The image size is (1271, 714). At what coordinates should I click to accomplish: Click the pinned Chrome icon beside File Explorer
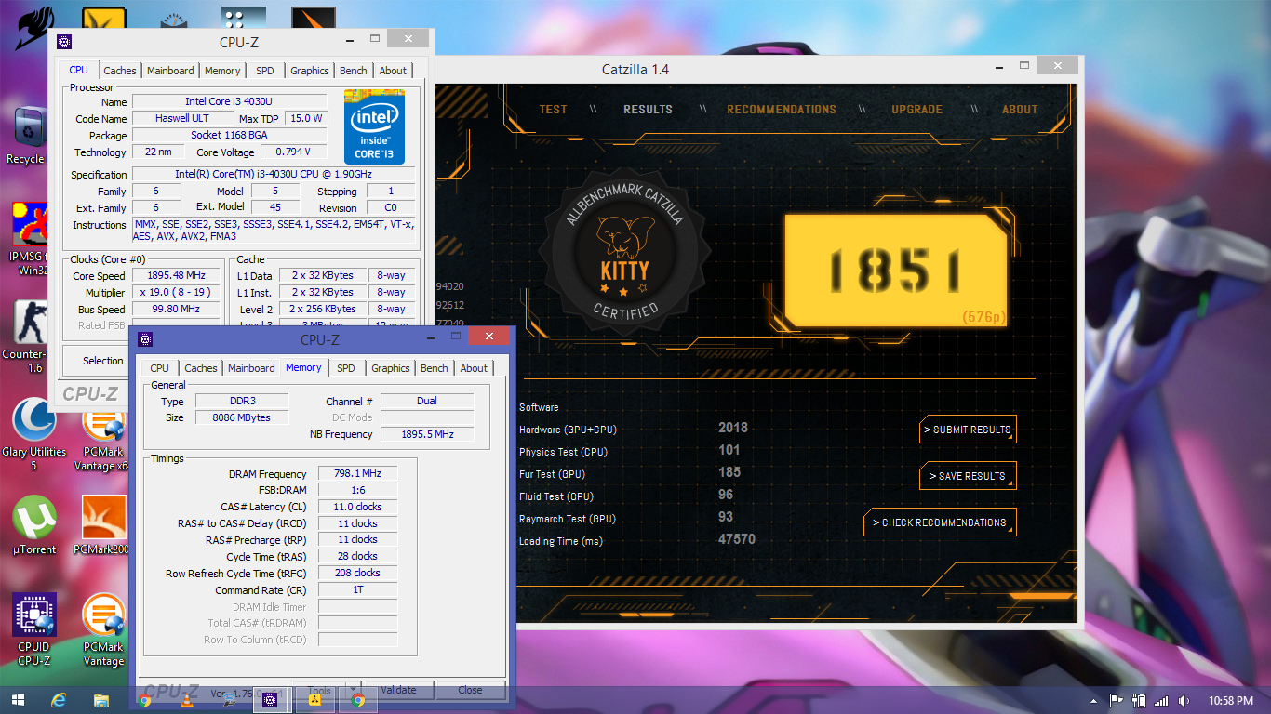pyautogui.click(x=144, y=700)
